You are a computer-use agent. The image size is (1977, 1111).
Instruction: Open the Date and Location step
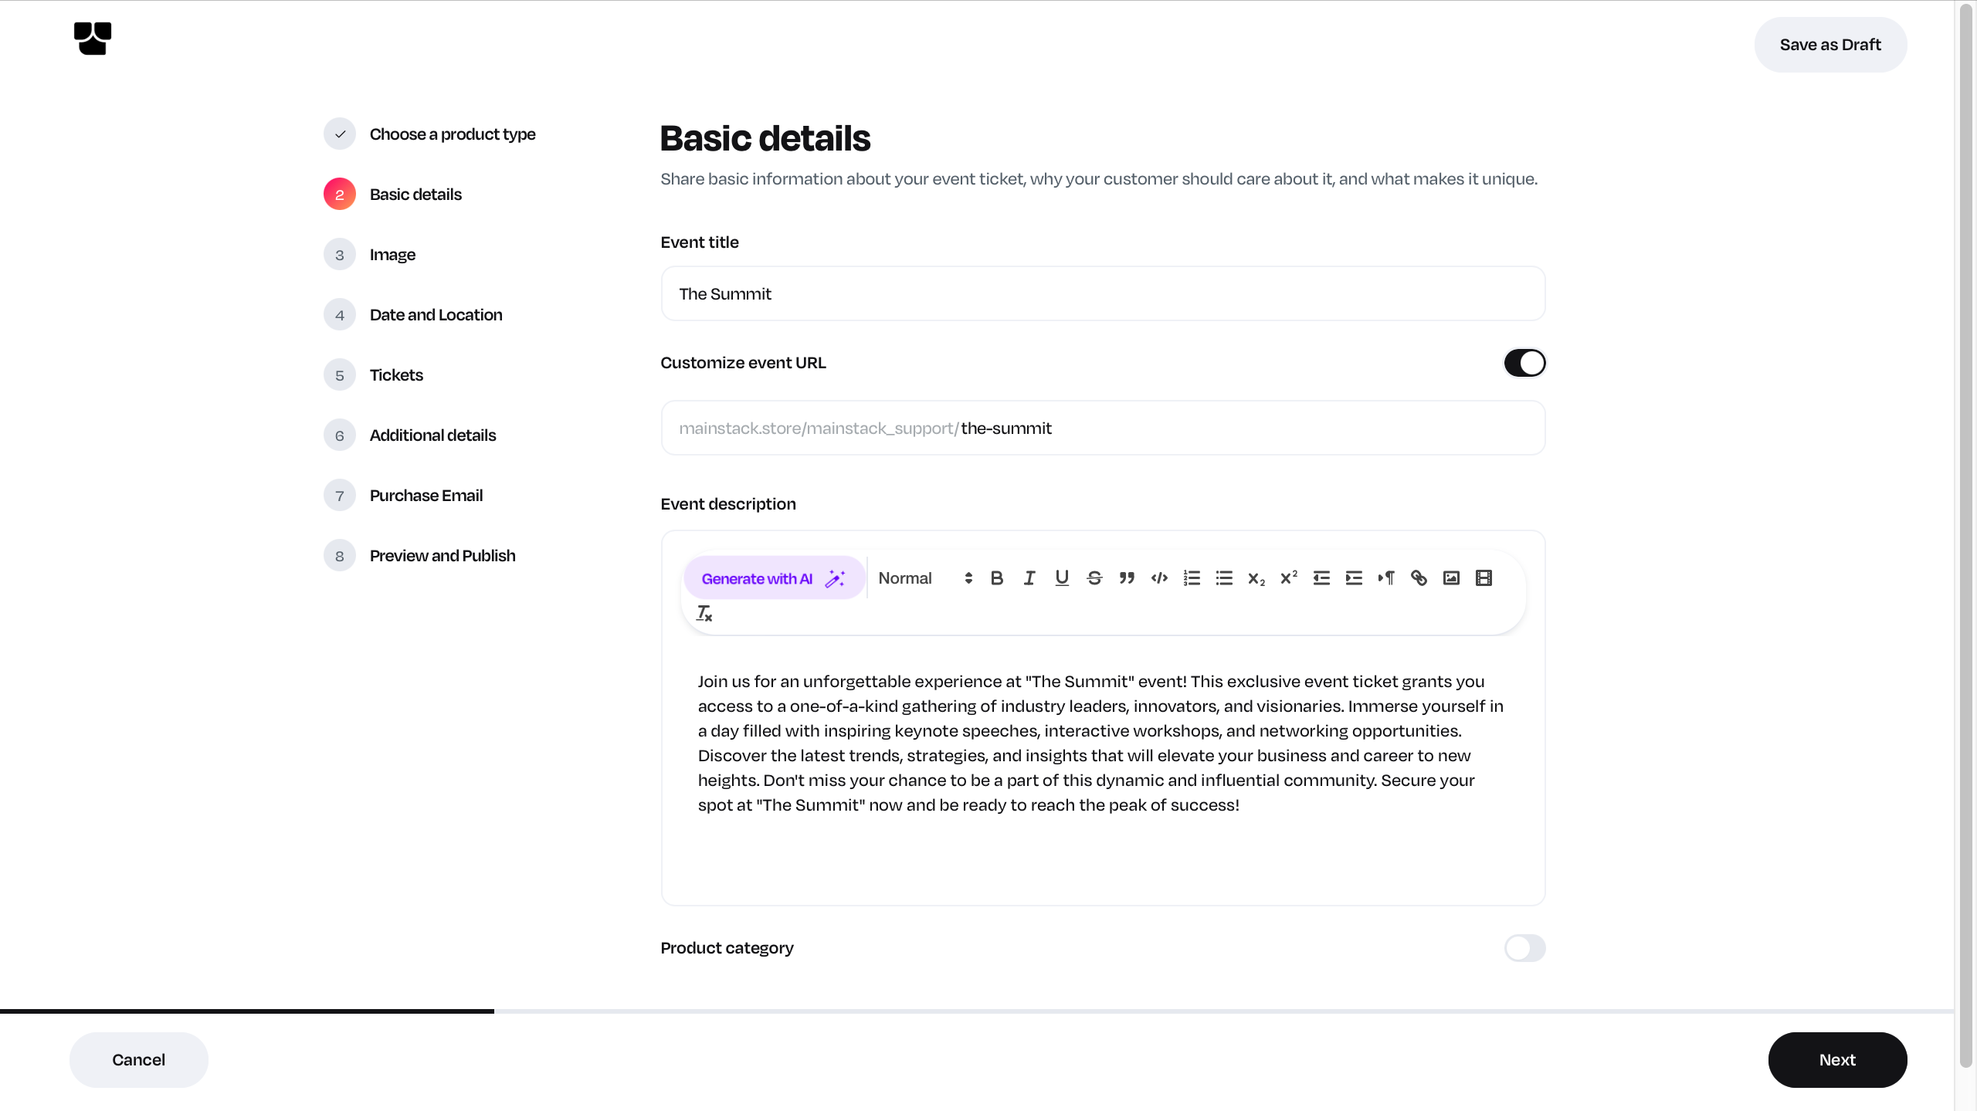pos(436,315)
